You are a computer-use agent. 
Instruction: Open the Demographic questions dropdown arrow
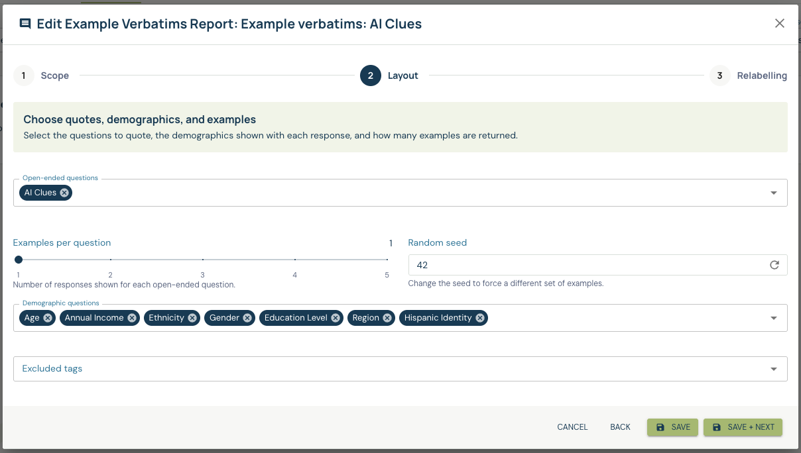(x=773, y=318)
